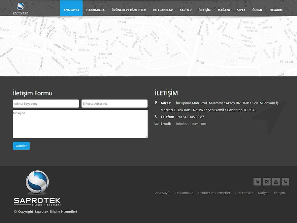Click the large Saprotek footer logo

click(37, 188)
